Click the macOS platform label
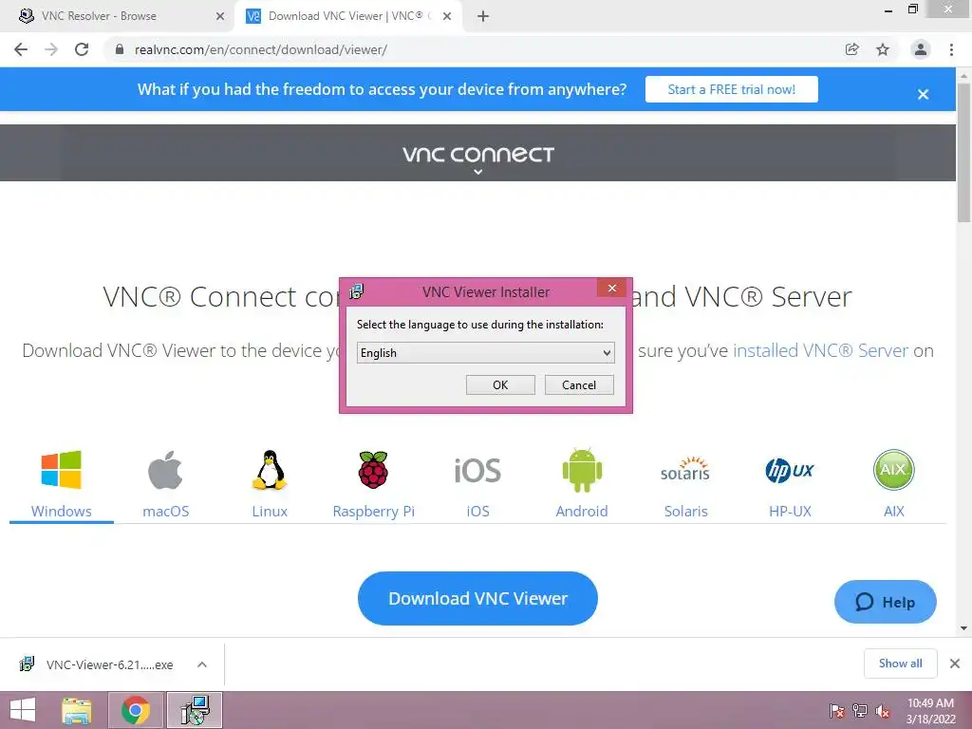The image size is (972, 729). point(165,511)
